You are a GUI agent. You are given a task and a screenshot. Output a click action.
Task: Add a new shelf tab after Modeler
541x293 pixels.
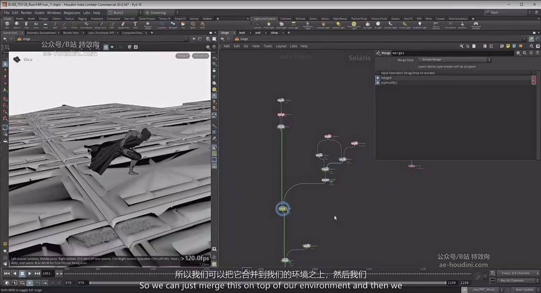coord(218,19)
